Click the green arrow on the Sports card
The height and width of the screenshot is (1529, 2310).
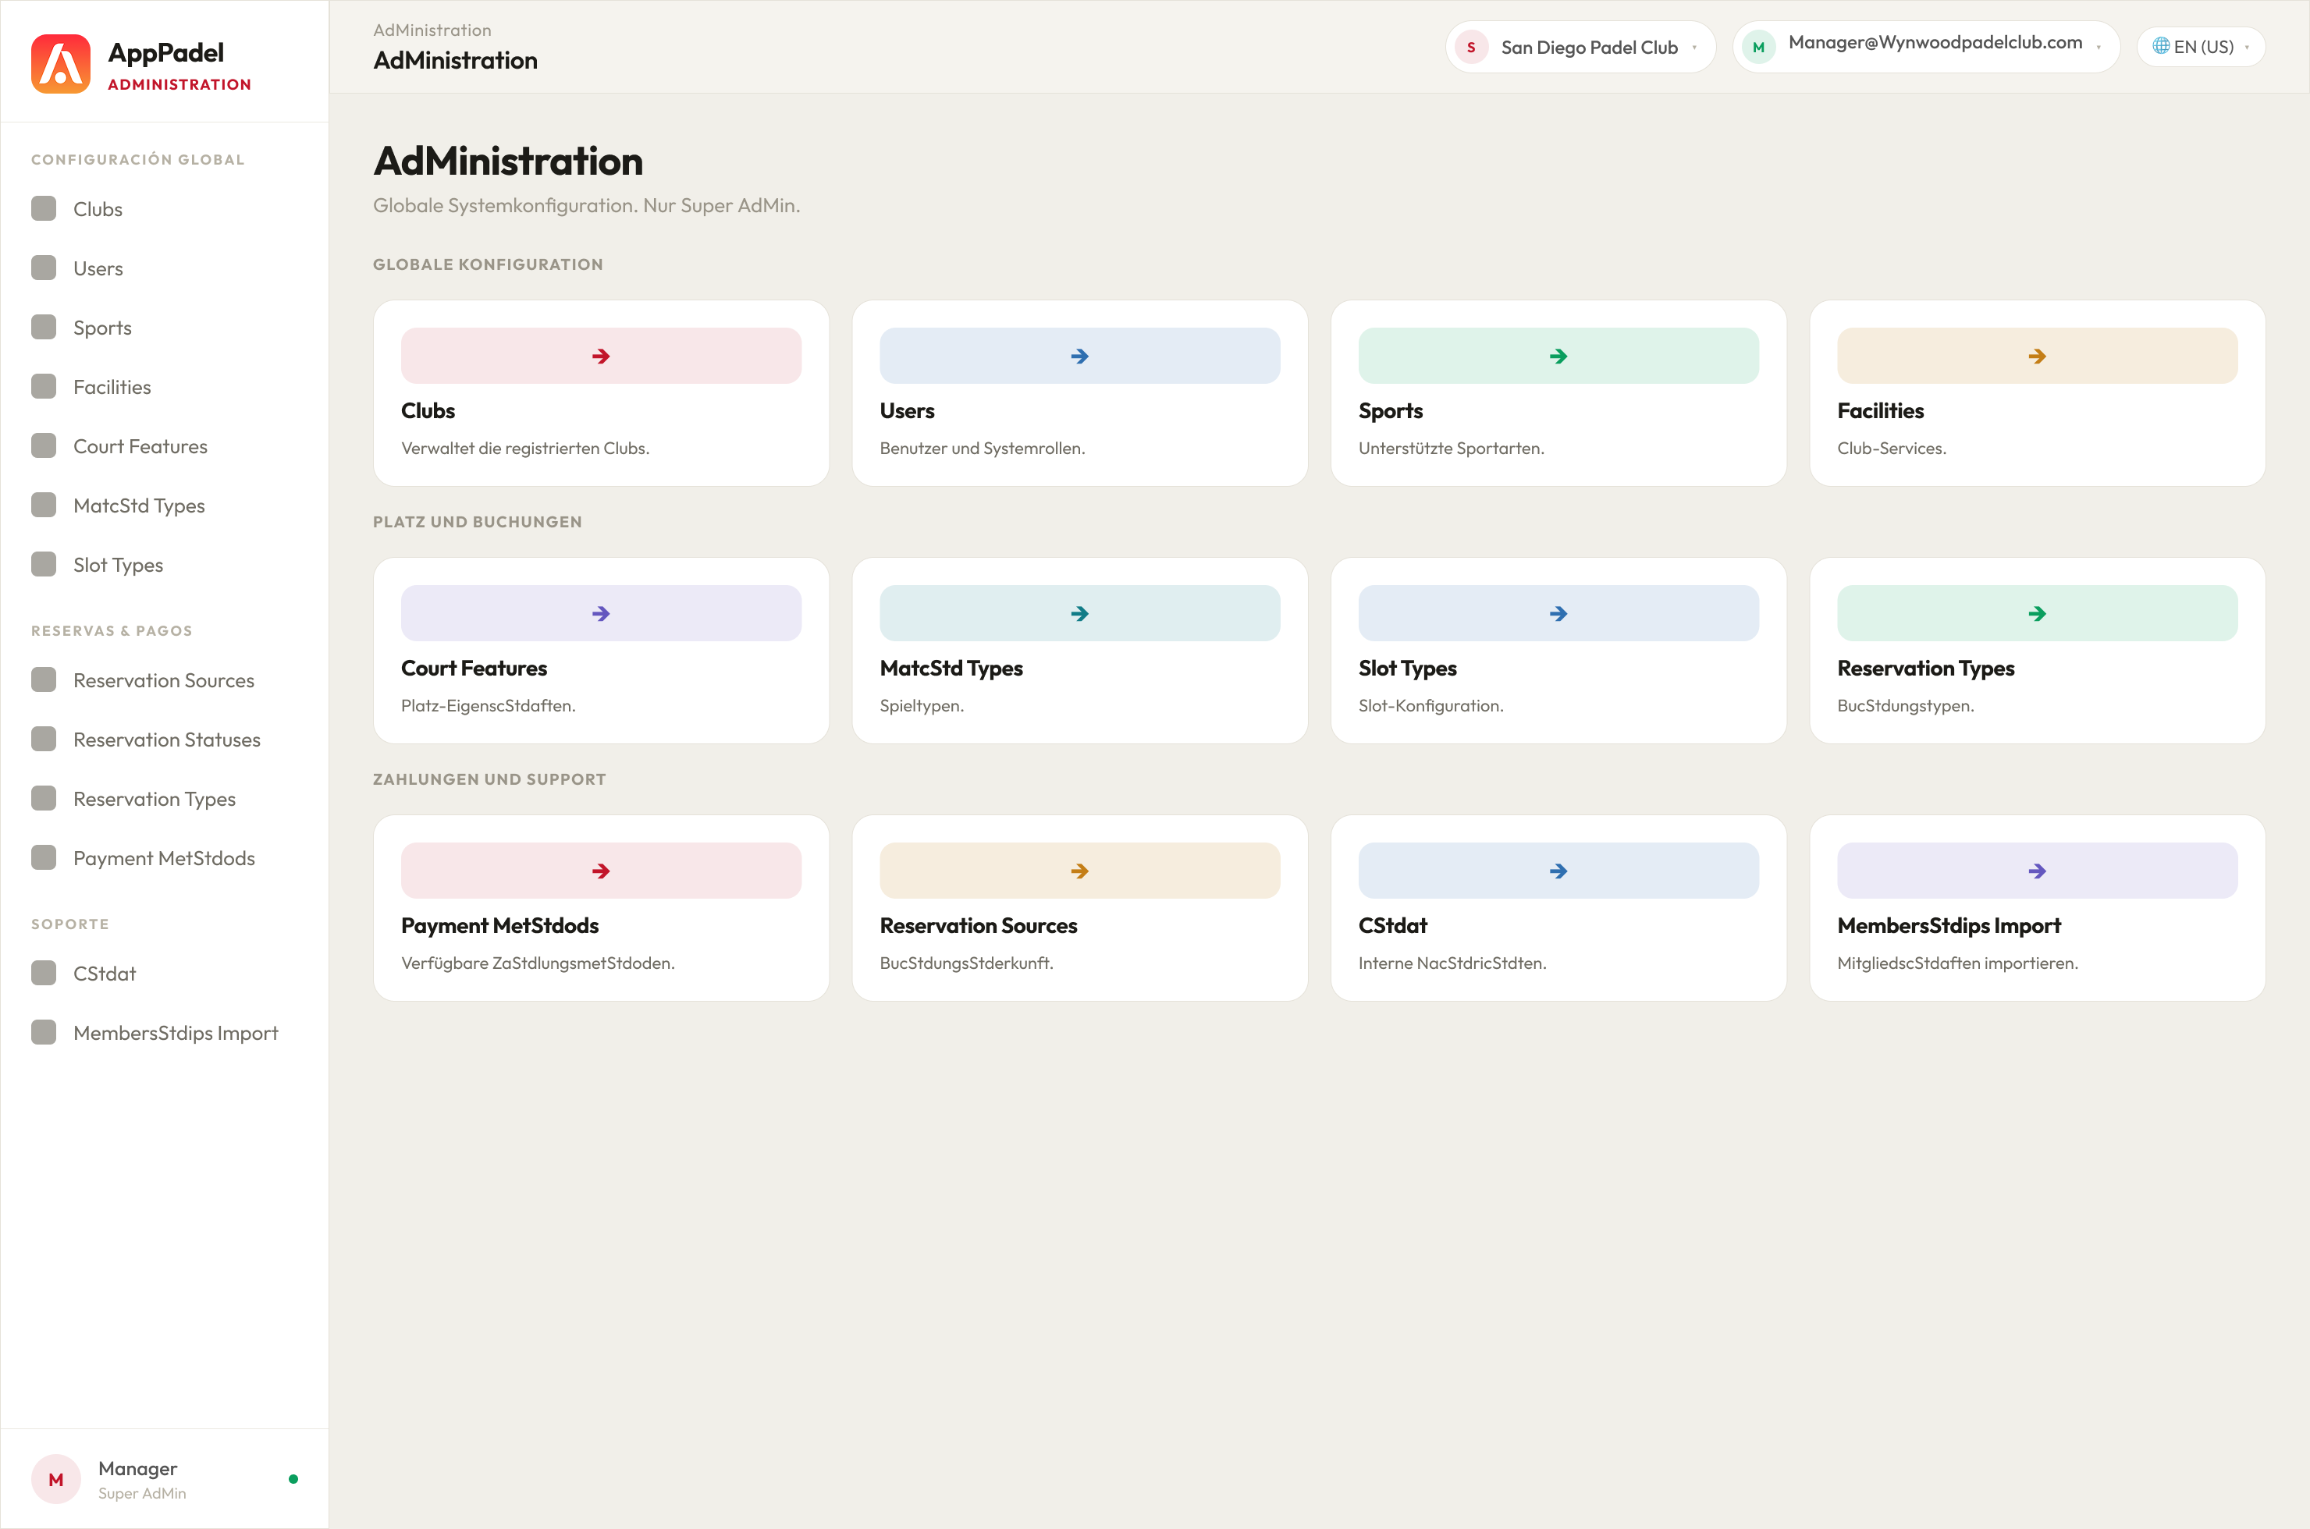pos(1559,356)
